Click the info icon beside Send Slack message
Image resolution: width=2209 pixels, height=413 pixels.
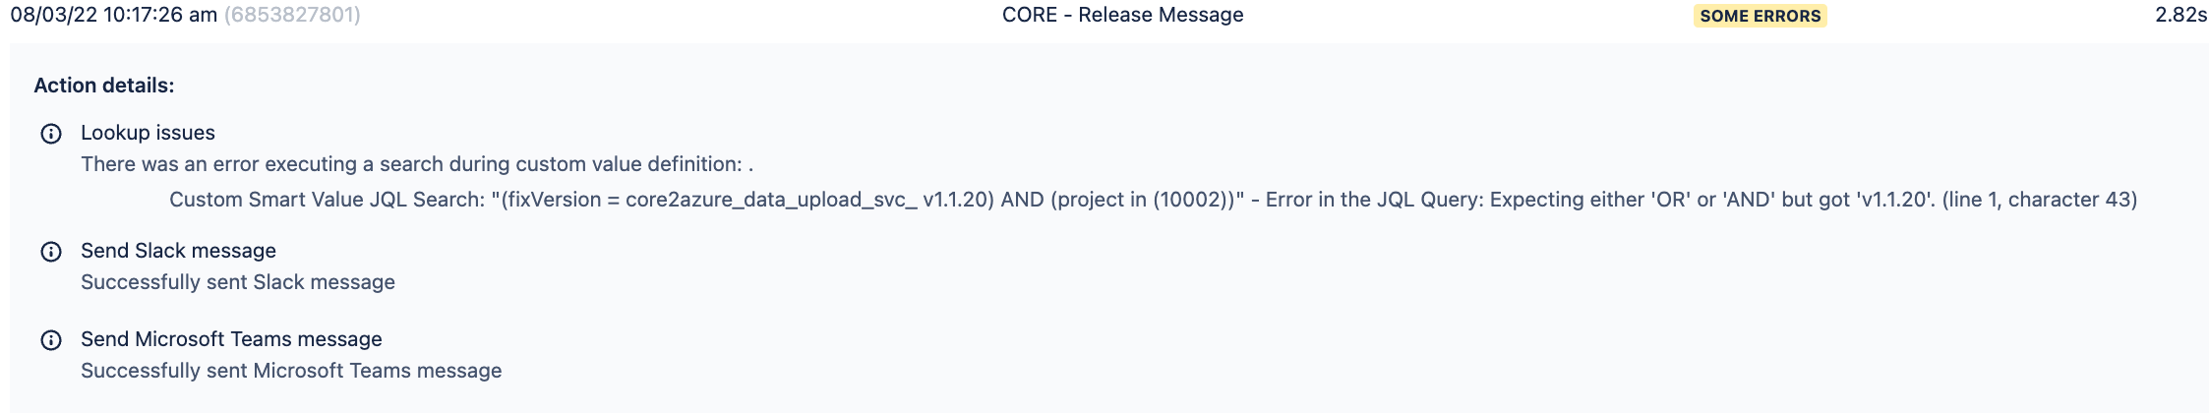(x=51, y=252)
